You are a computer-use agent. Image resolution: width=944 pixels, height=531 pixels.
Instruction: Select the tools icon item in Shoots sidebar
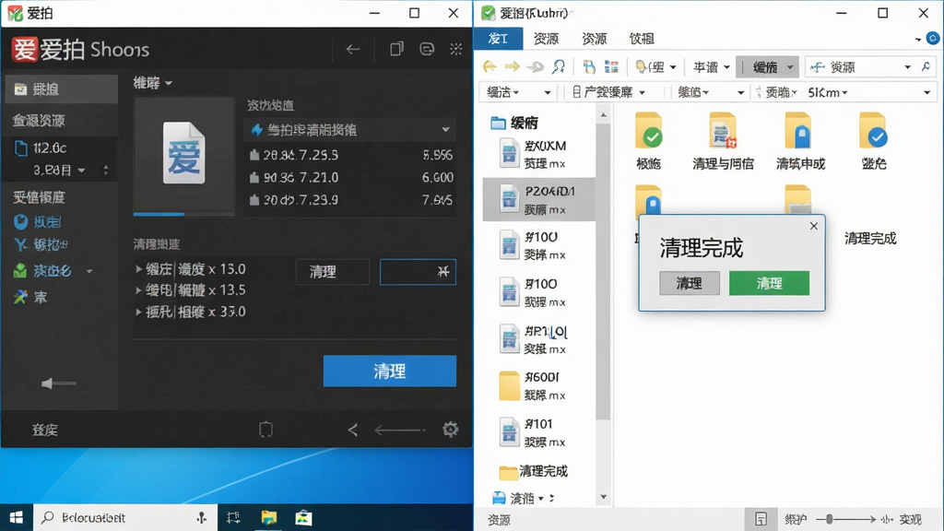(x=30, y=297)
